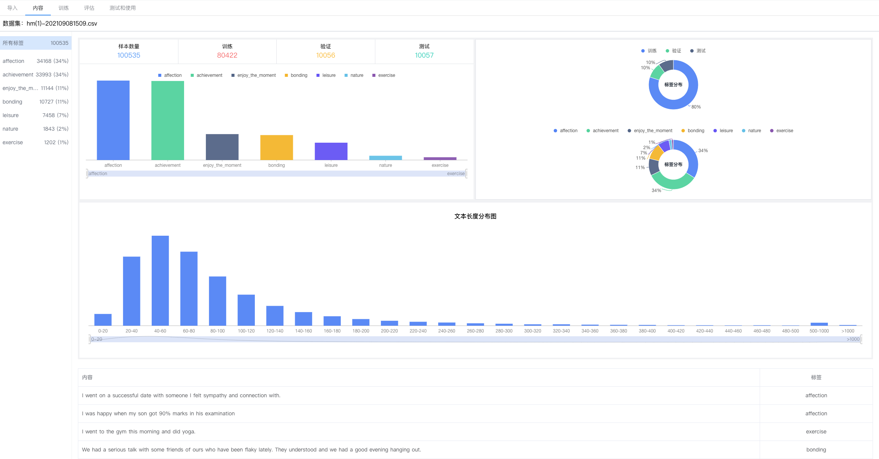Viewport: 879px width, 459px height.
Task: Grab left handle of length chart zoom slider
Action: point(90,339)
